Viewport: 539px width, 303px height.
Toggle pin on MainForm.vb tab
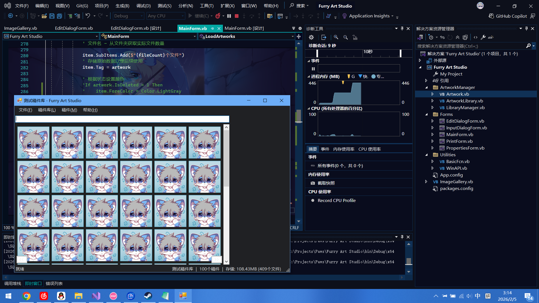(x=213, y=28)
